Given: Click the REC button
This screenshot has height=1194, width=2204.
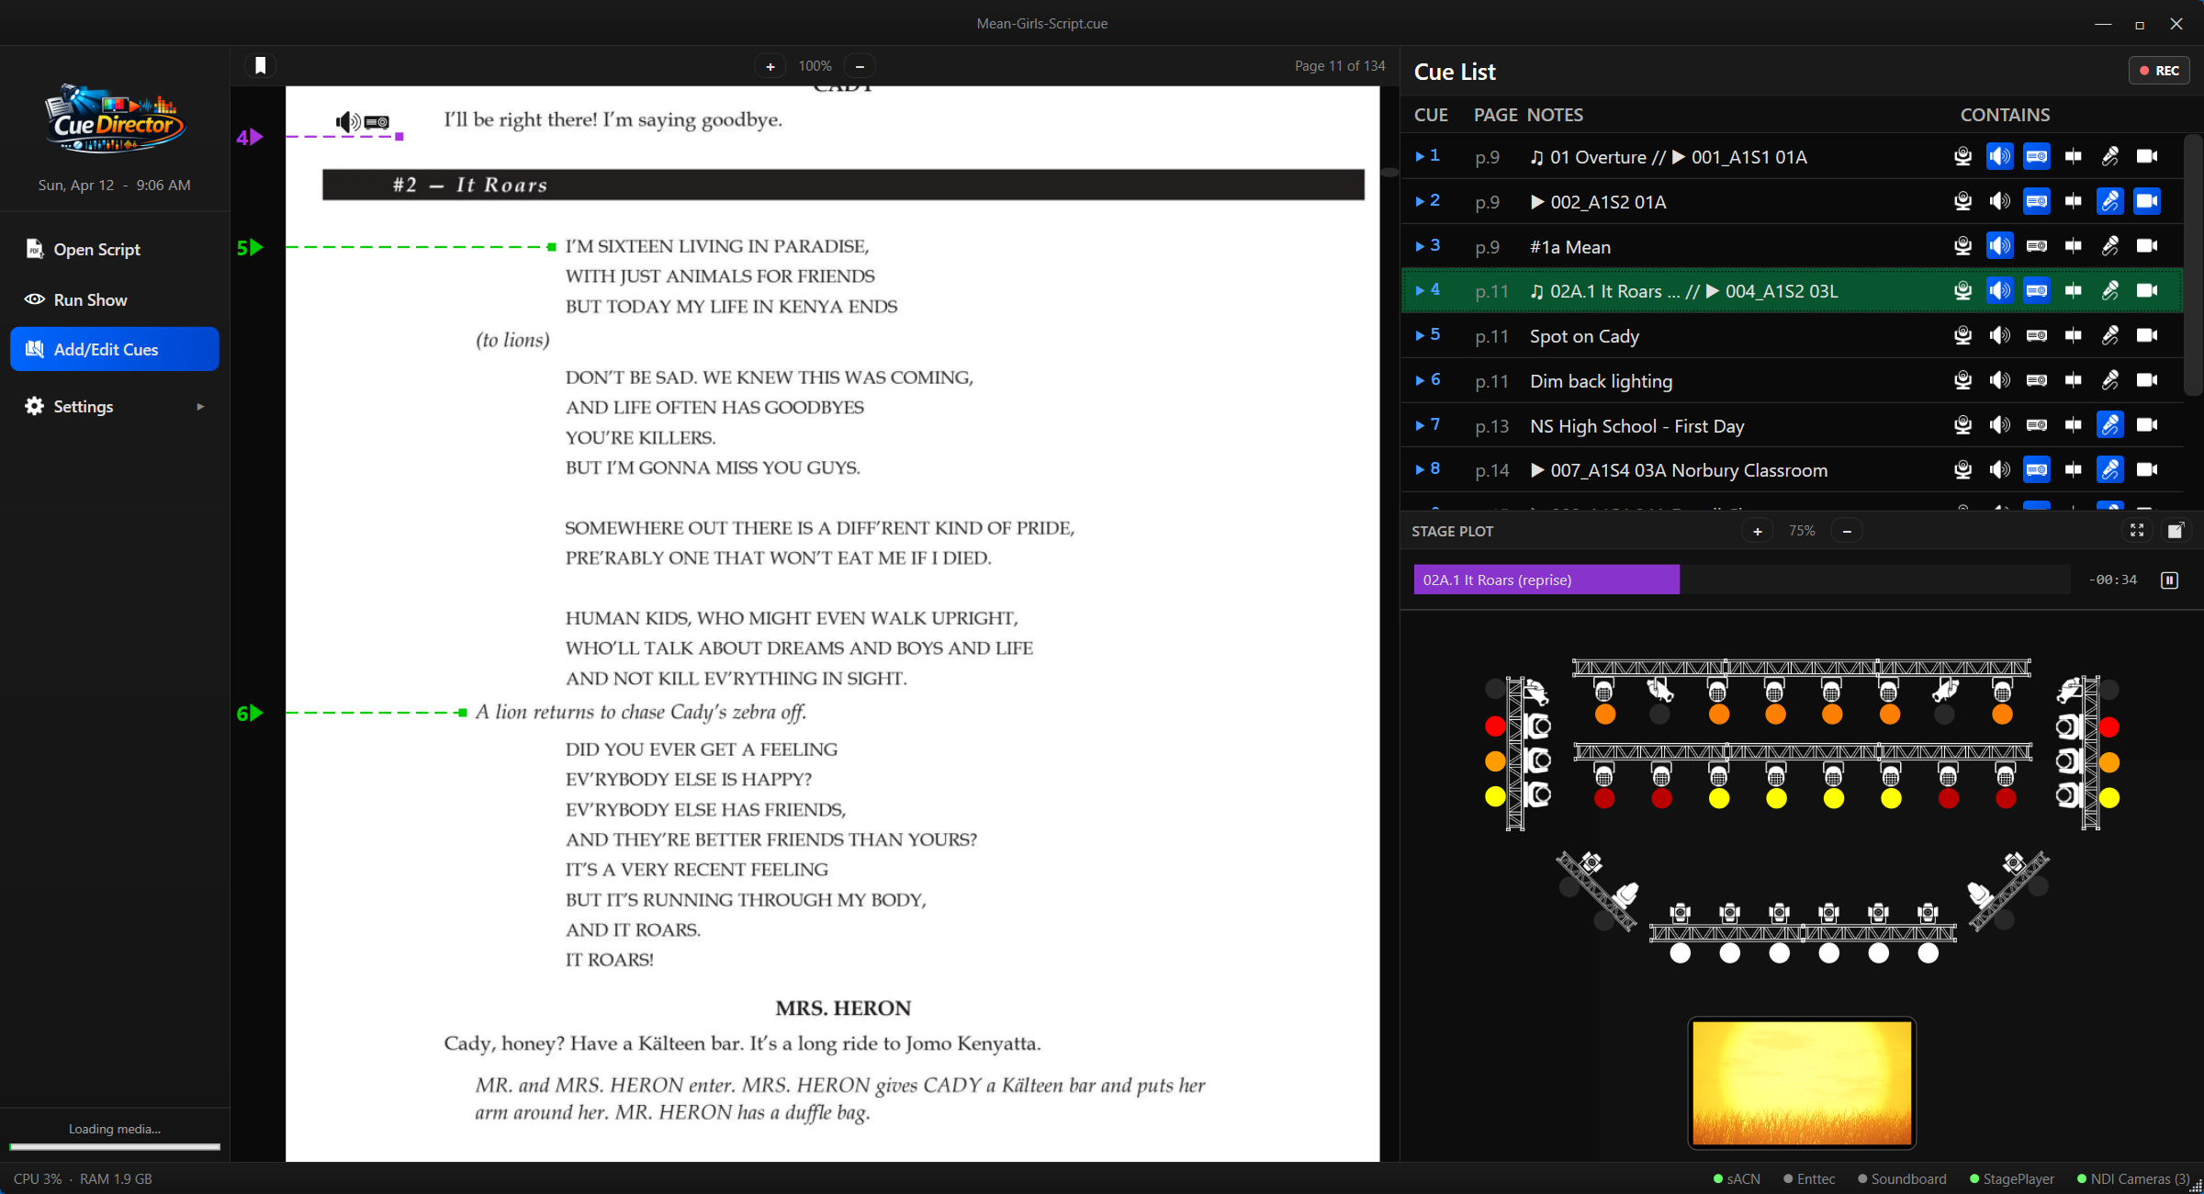Looking at the screenshot, I should tap(2159, 70).
